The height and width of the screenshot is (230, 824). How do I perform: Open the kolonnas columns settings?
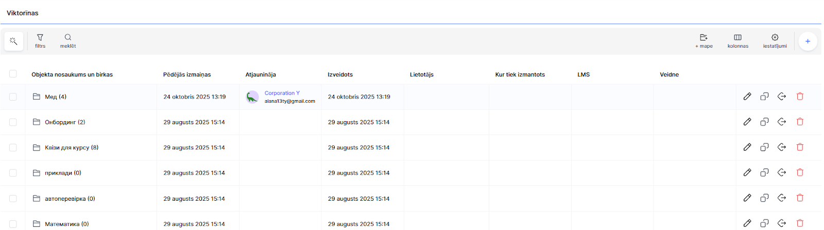click(x=737, y=41)
